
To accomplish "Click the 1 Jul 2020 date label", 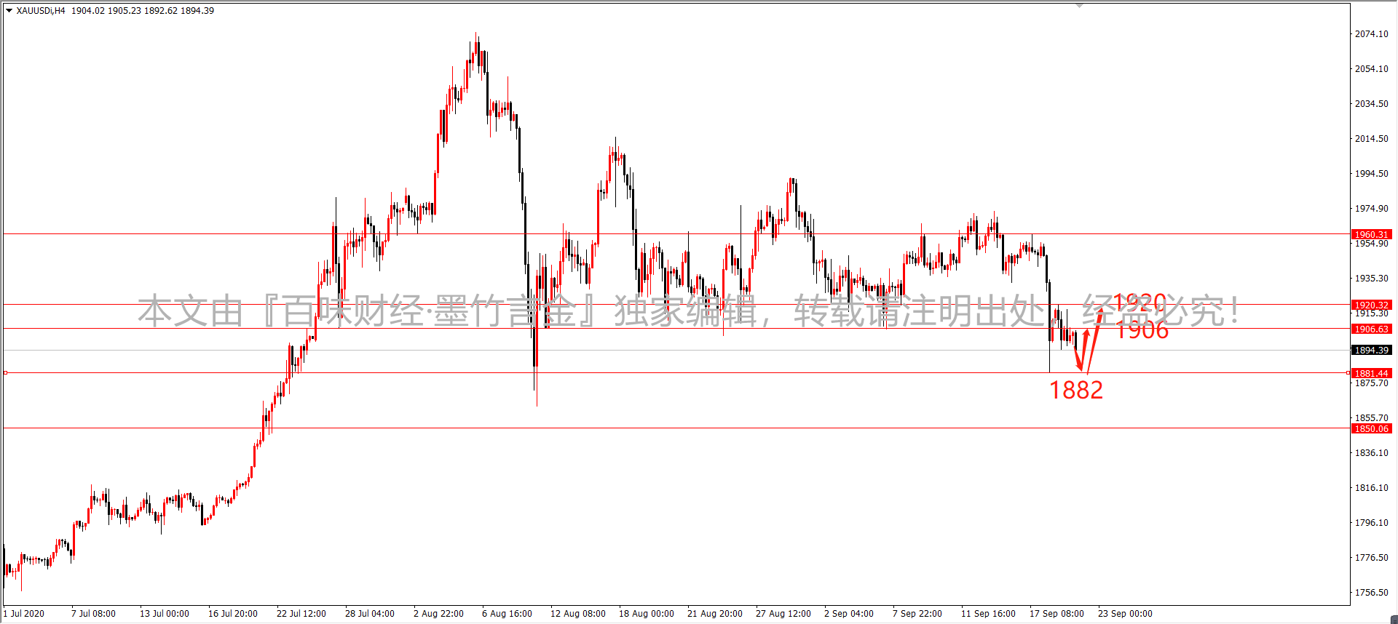I will 24,614.
